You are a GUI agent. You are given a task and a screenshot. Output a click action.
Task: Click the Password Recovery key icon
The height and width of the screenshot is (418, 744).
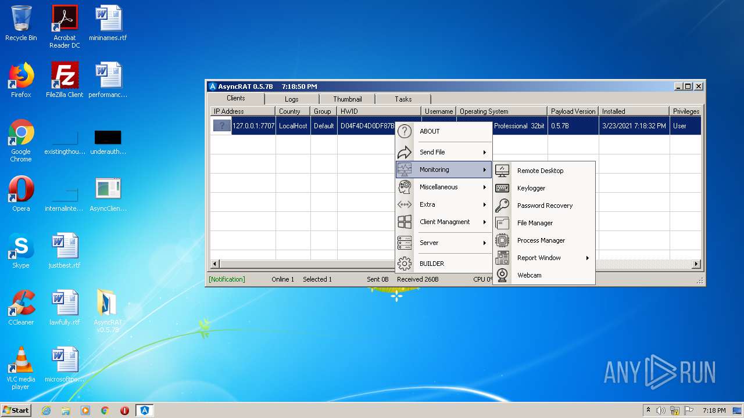[x=502, y=206]
